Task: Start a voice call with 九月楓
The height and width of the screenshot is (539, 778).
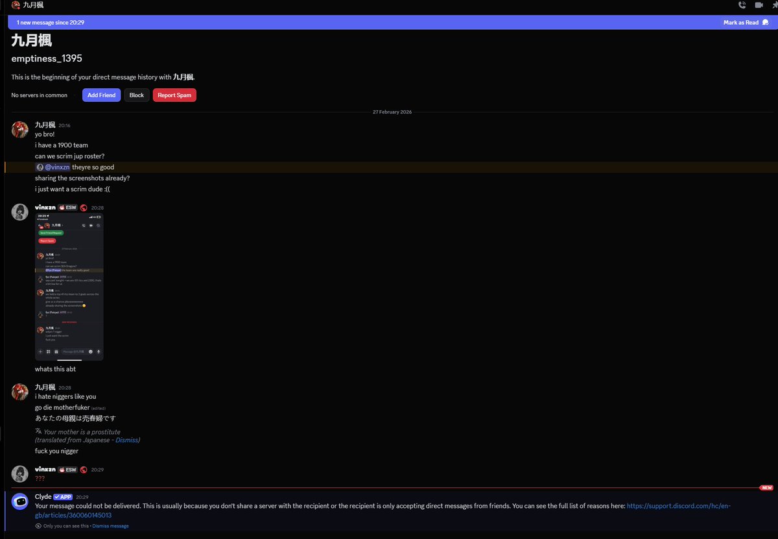Action: pos(742,5)
